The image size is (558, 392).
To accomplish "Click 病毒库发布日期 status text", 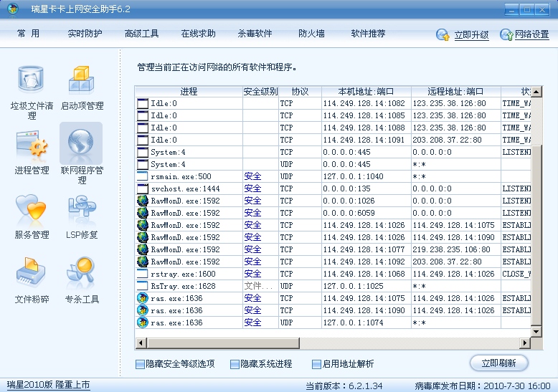I will tap(483, 386).
